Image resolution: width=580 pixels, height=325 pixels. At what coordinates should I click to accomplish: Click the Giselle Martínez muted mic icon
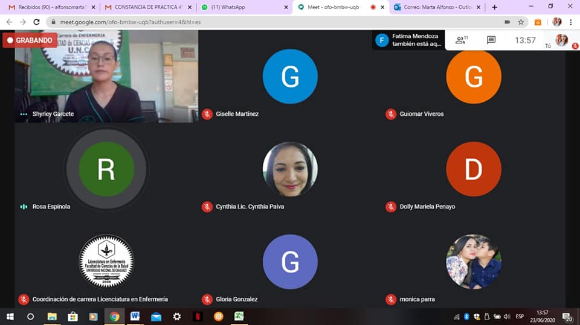(x=207, y=114)
